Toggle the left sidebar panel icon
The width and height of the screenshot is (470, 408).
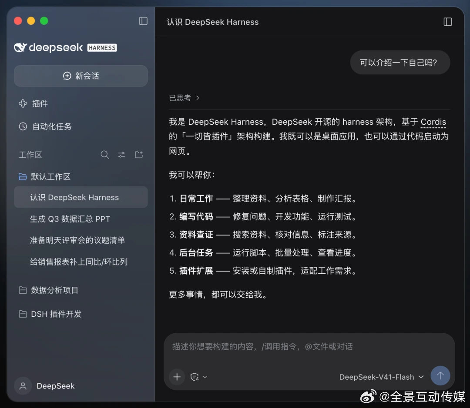(143, 21)
